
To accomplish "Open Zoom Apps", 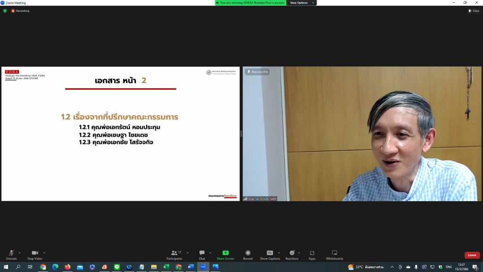I will (312, 255).
